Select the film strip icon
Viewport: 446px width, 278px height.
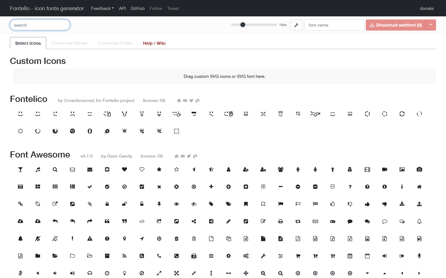(367, 169)
